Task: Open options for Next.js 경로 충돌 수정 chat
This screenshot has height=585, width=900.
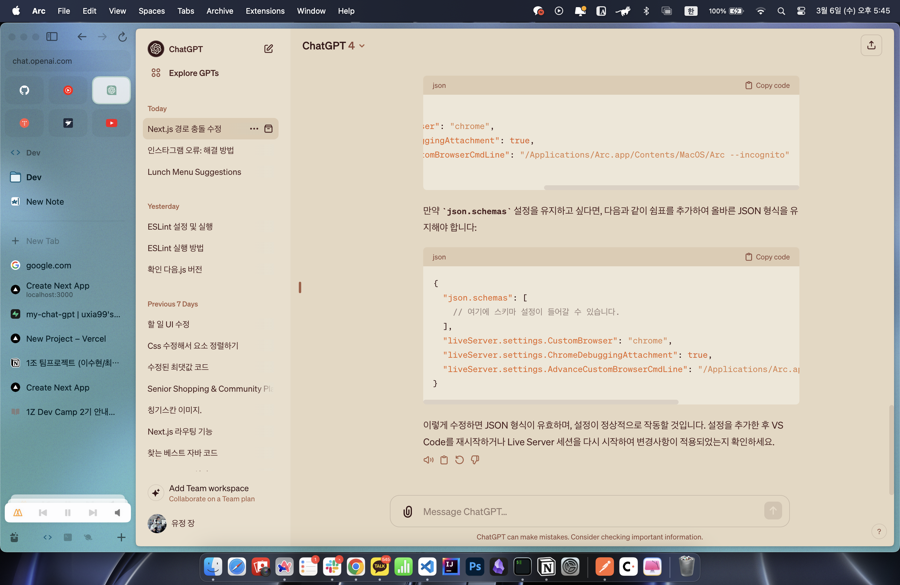Action: click(x=254, y=129)
